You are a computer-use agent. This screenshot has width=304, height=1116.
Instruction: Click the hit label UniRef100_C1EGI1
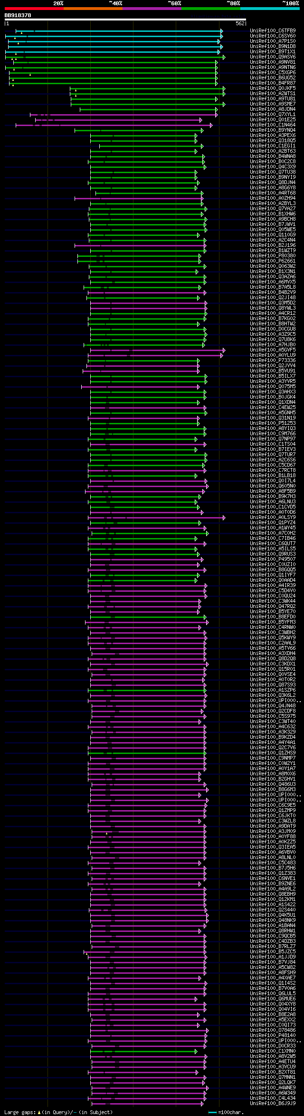pyautogui.click(x=273, y=146)
